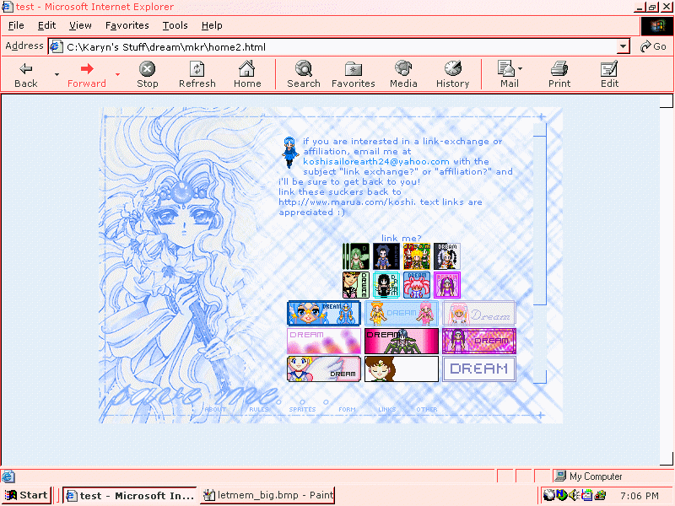Click the Back navigation button
The width and height of the screenshot is (675, 506).
[26, 74]
